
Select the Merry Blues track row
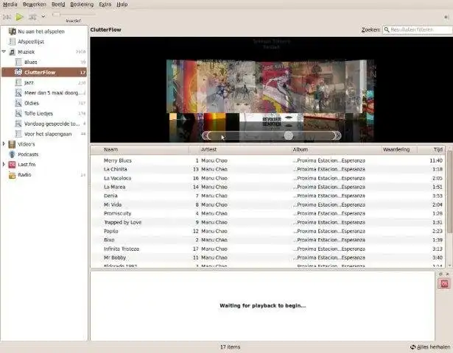[268, 160]
